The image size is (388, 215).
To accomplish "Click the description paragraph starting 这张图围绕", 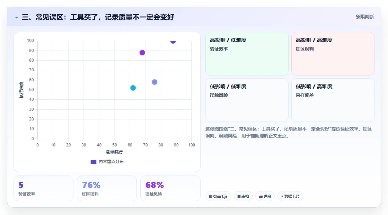I will (289, 132).
